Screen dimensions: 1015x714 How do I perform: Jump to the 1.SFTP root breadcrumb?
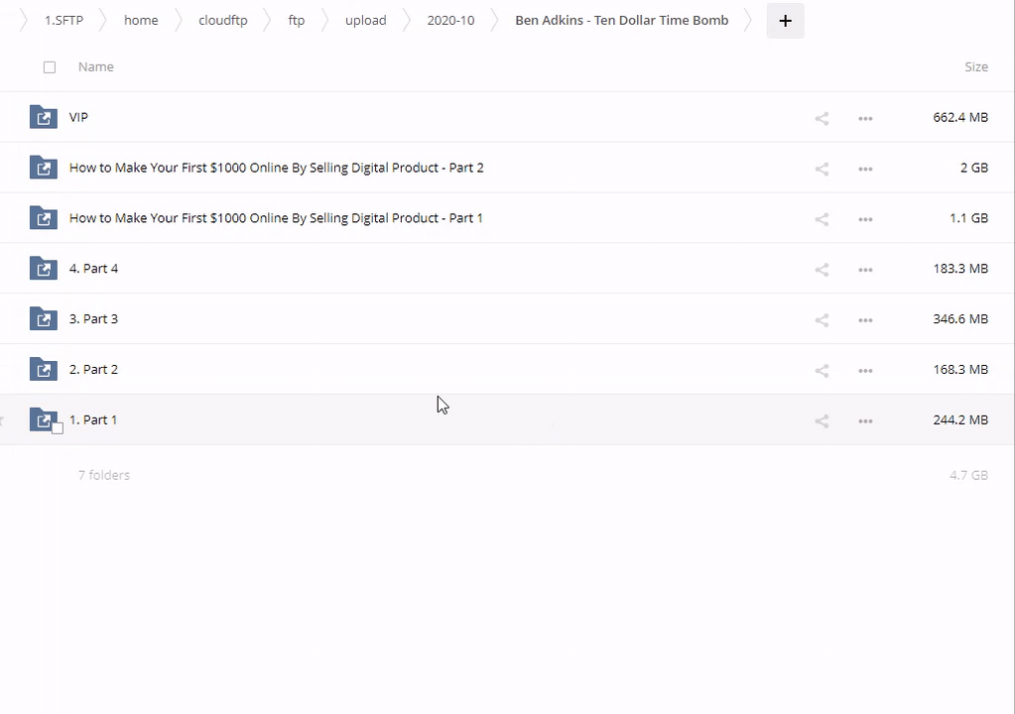pos(63,20)
